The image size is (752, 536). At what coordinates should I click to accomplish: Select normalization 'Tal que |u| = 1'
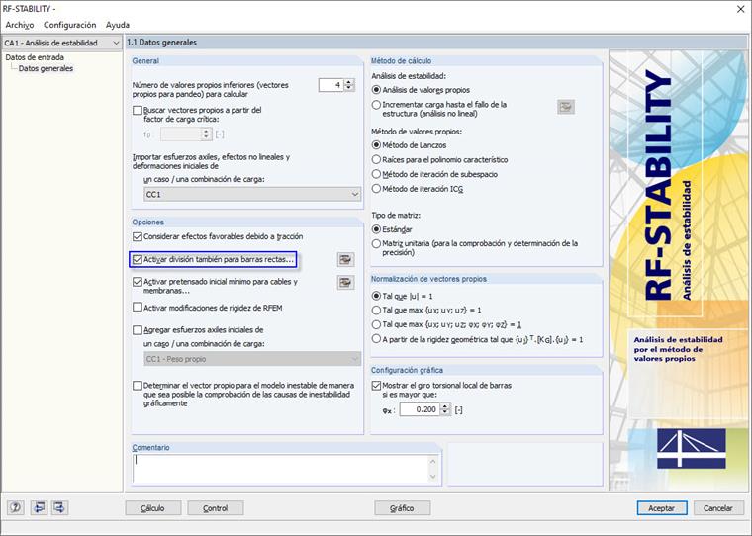(x=376, y=296)
